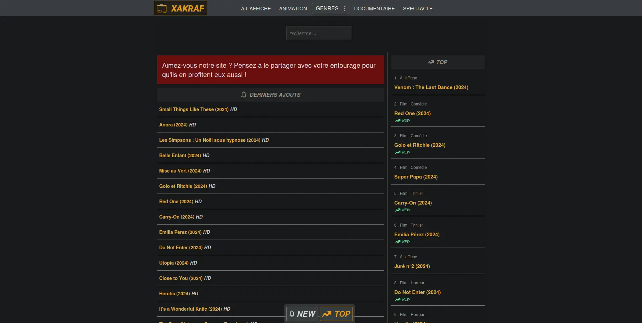Open Super Papa (2024) in TOP
Viewport: 642px width, 323px height.
tap(416, 177)
